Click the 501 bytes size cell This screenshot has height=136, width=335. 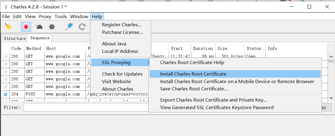230,57
